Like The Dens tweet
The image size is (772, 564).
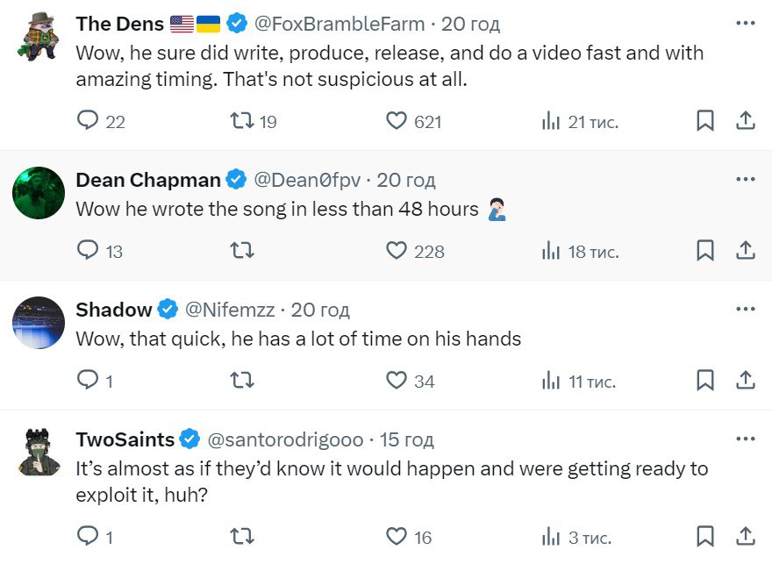[397, 121]
